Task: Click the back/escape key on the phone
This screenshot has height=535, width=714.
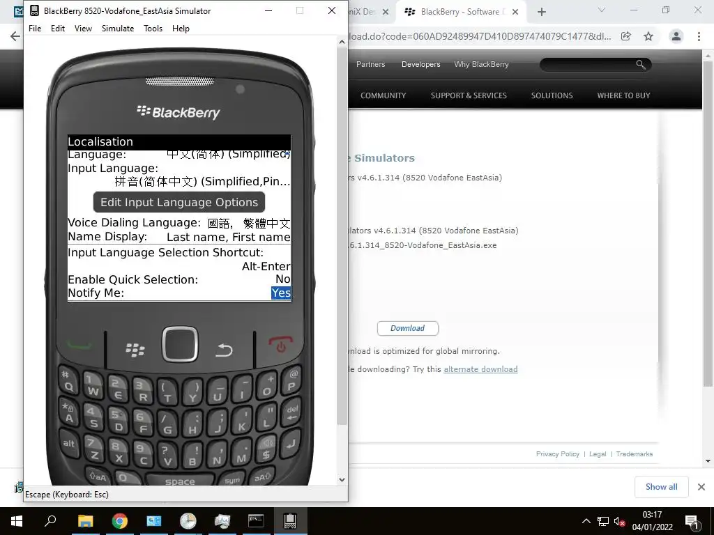Action: point(224,350)
